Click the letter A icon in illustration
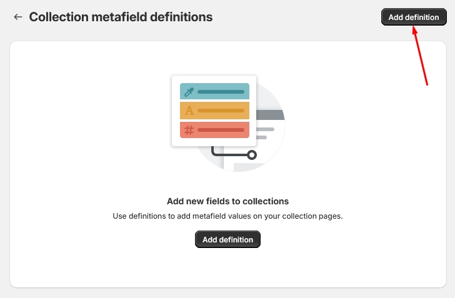This screenshot has width=455, height=298. tap(189, 111)
